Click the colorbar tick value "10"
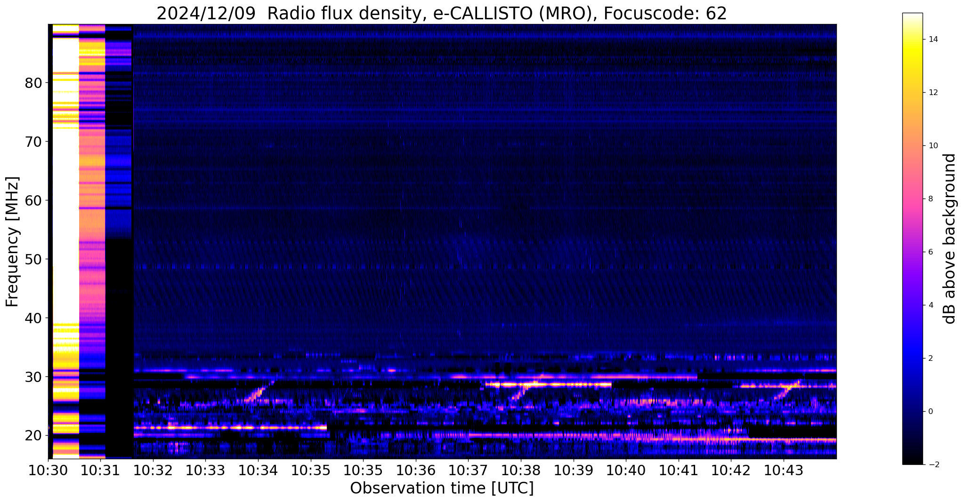964x502 pixels. coord(932,146)
